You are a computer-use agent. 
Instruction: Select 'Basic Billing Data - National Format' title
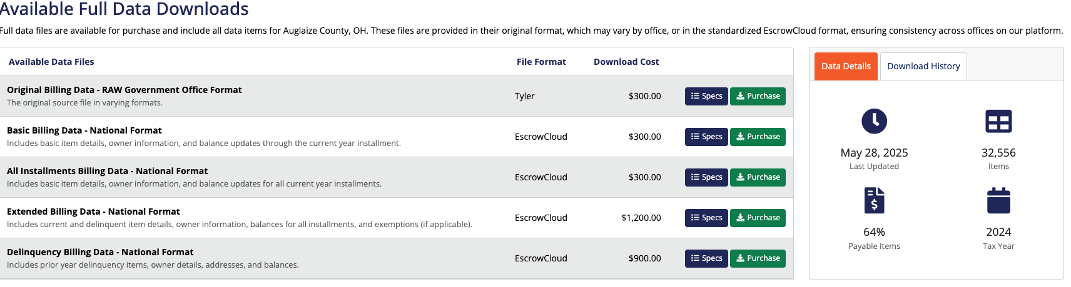[x=84, y=130]
